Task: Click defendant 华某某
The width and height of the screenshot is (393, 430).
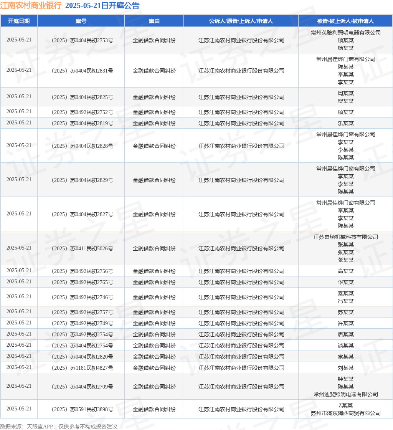Action: [345, 282]
